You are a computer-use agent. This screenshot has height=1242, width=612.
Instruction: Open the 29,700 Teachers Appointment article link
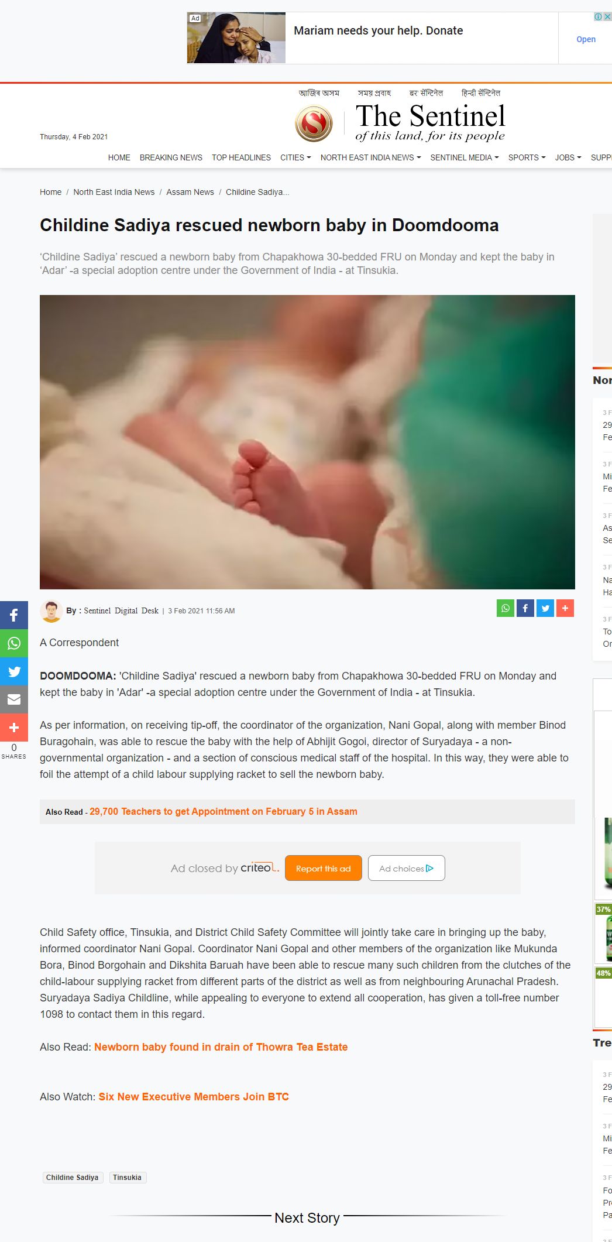224,811
